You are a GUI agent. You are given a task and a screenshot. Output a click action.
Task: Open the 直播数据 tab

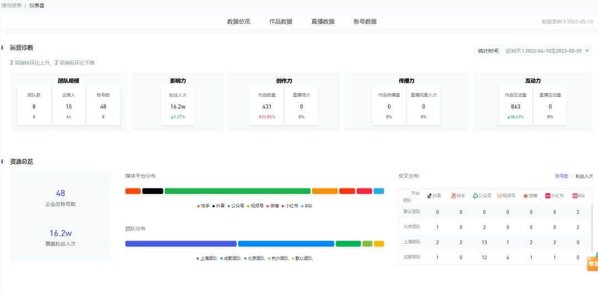click(323, 22)
